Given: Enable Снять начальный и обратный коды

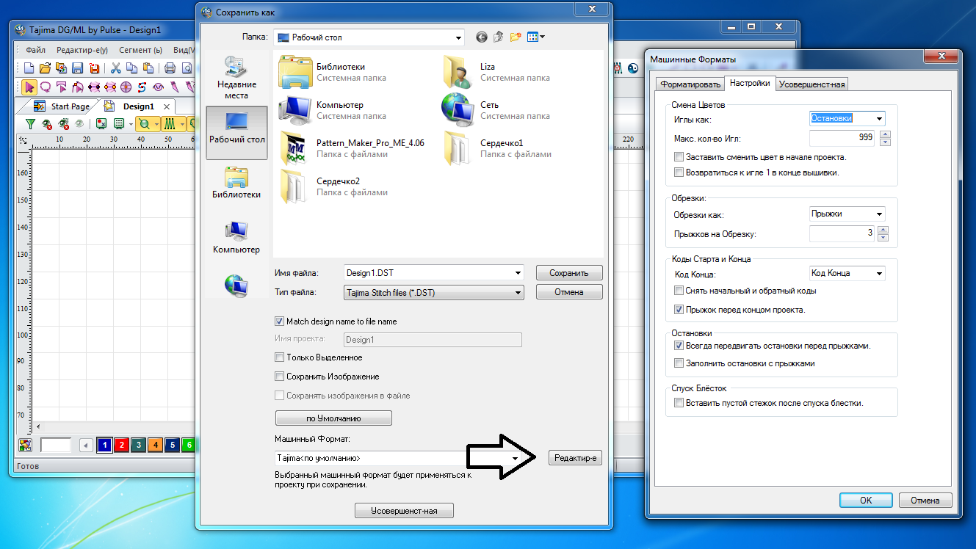Looking at the screenshot, I should tap(679, 291).
